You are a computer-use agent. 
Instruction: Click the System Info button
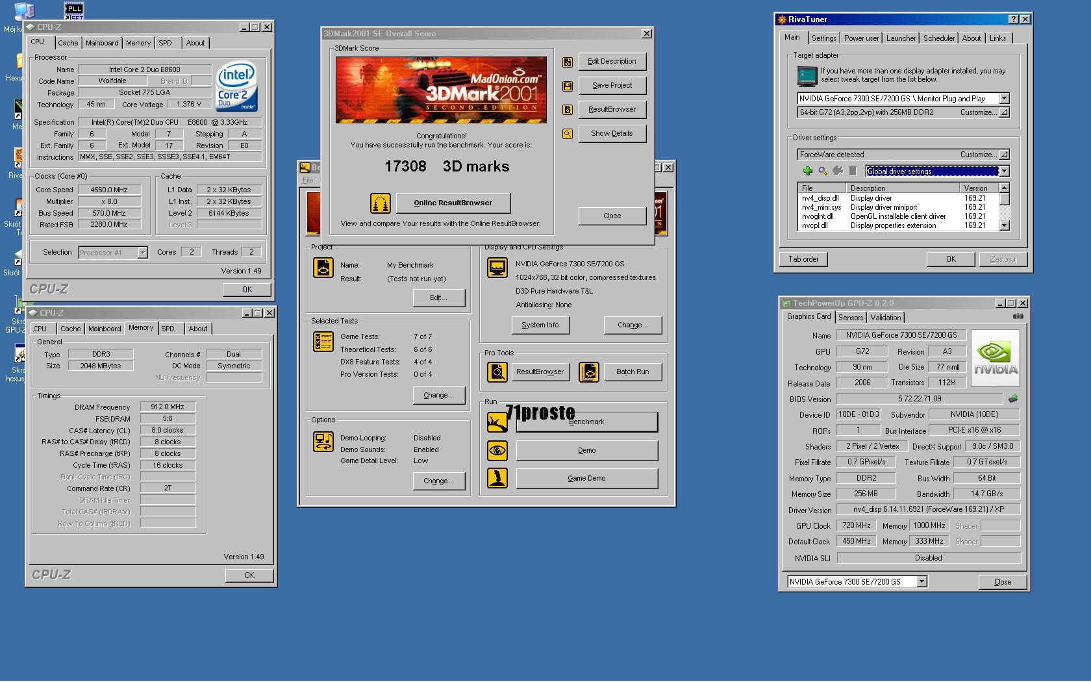540,325
